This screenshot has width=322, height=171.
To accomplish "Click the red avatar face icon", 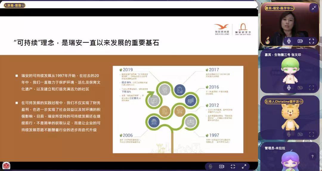I will tap(6, 165).
